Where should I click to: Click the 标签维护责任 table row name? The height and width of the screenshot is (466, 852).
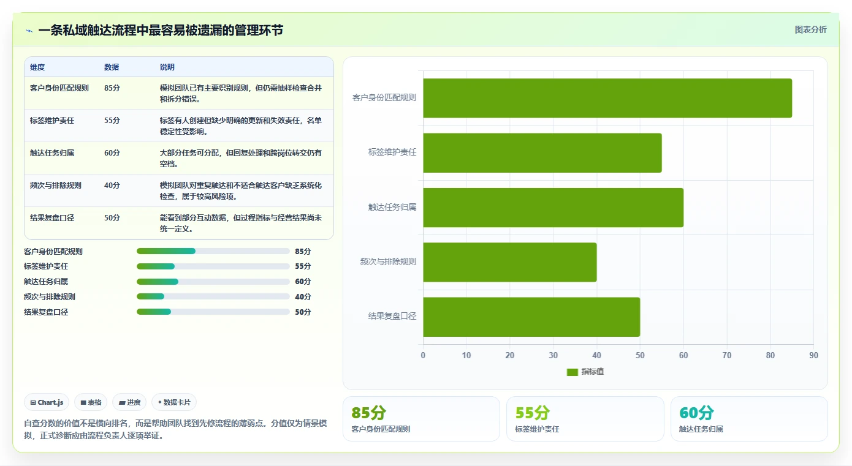(52, 121)
